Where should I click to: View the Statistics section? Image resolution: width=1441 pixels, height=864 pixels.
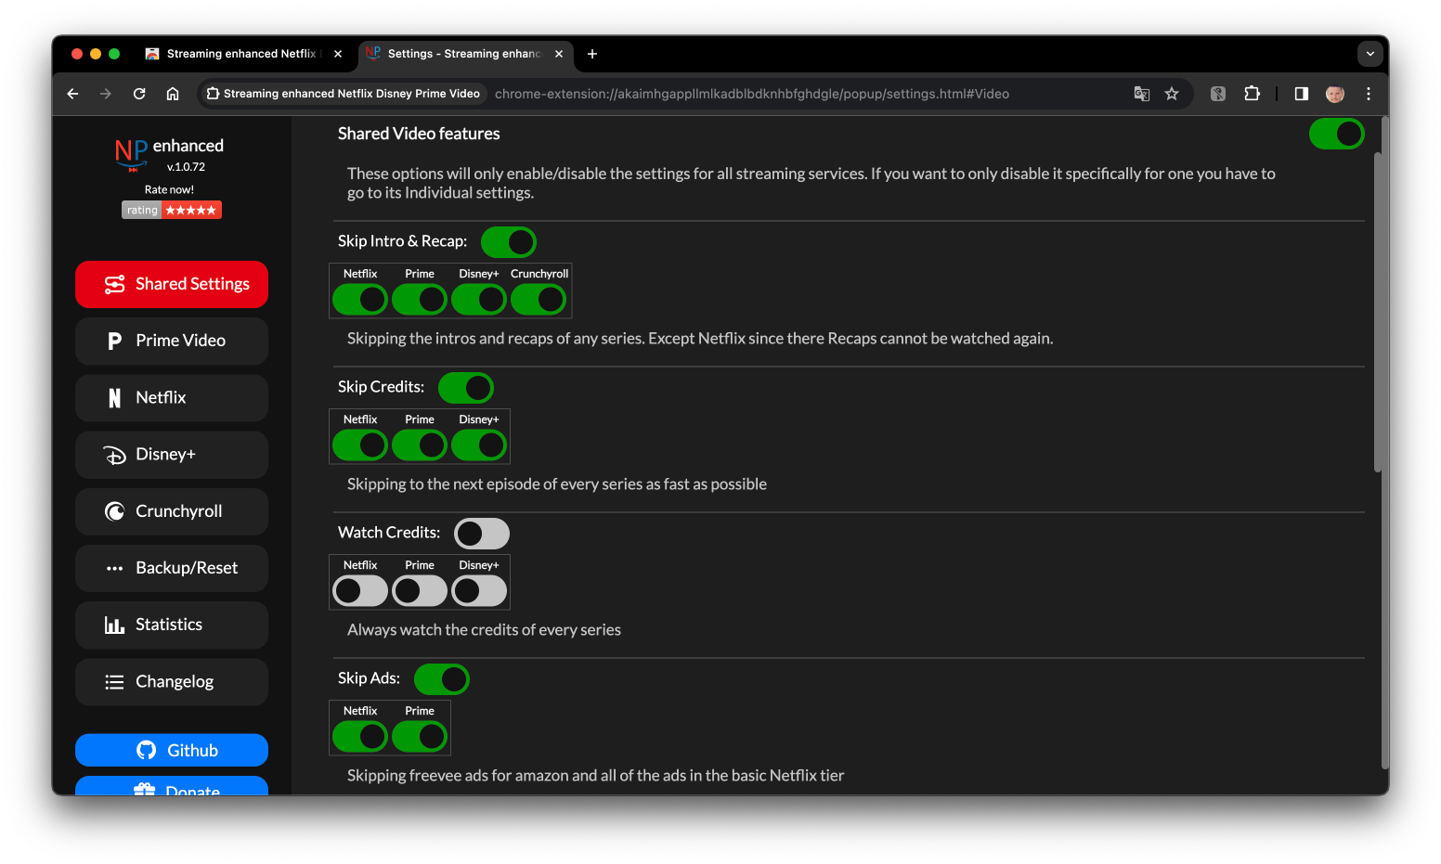click(172, 625)
